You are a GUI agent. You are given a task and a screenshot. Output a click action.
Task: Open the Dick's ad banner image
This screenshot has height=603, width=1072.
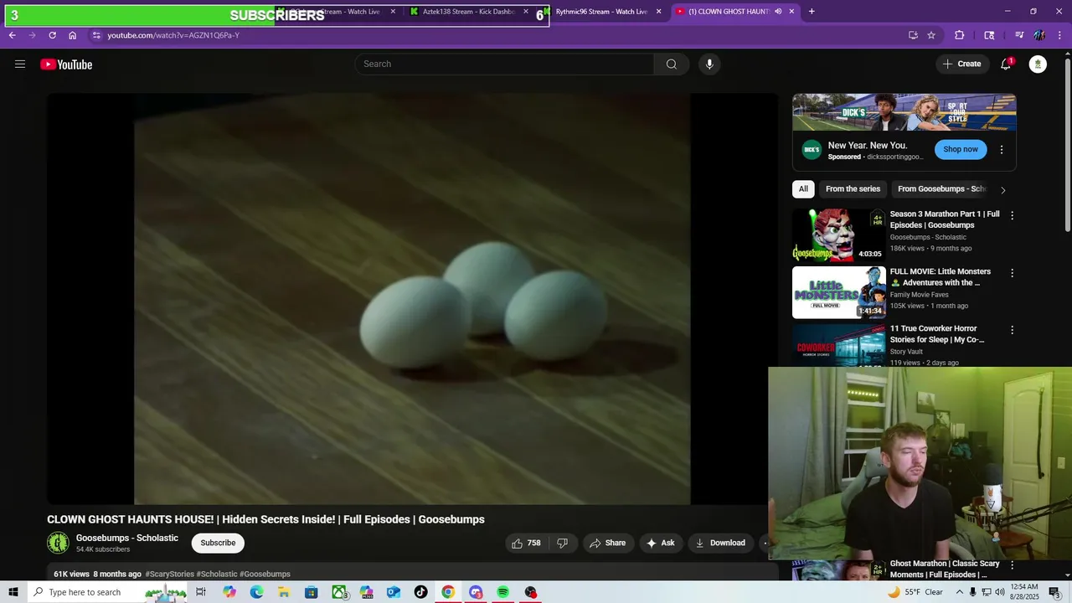(x=904, y=112)
